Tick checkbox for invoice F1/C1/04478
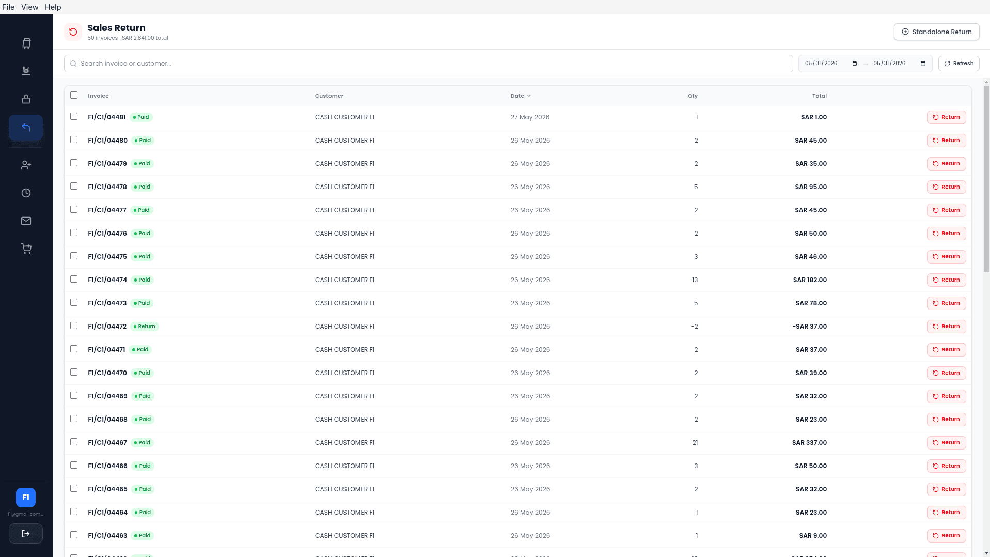Viewport: 990px width, 557px height. (x=74, y=186)
